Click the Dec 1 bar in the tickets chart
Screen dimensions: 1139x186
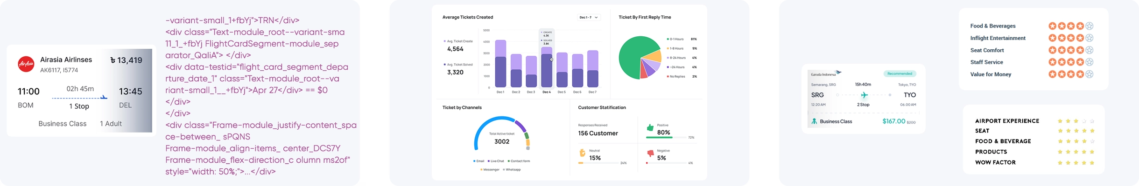click(x=500, y=64)
